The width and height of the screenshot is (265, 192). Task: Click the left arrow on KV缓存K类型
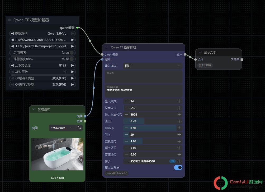point(12,78)
